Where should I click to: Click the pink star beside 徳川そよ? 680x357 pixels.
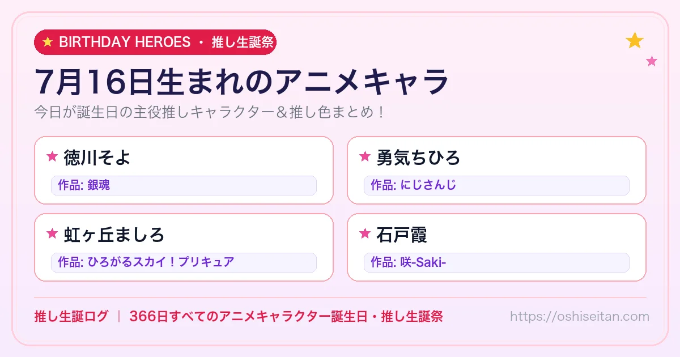[52, 156]
